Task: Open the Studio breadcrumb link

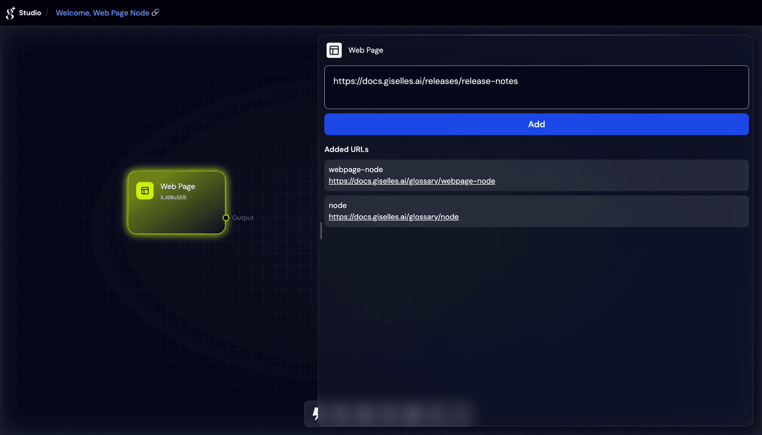Action: tap(30, 13)
